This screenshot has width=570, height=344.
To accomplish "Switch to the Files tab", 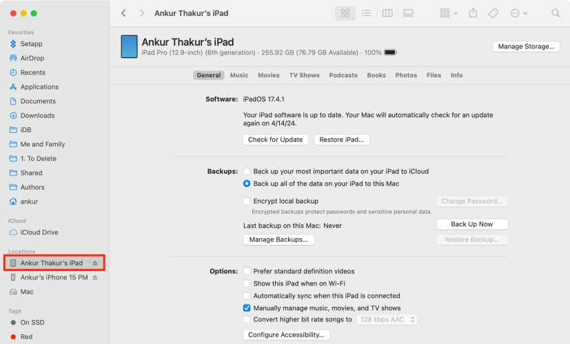I will pos(434,75).
